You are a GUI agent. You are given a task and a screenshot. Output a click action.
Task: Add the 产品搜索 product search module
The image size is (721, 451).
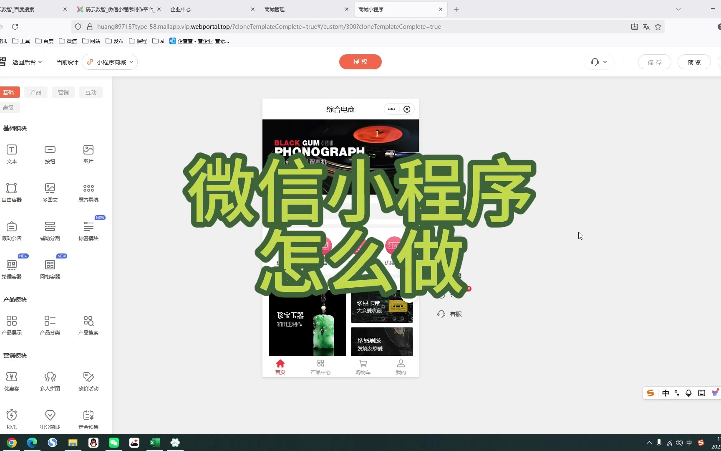point(88,325)
